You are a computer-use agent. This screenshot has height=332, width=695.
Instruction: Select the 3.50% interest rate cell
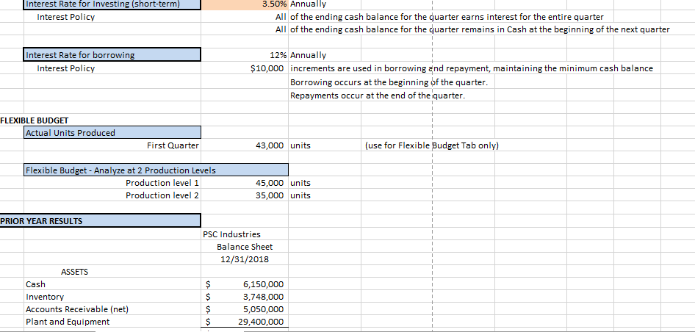pyautogui.click(x=245, y=4)
